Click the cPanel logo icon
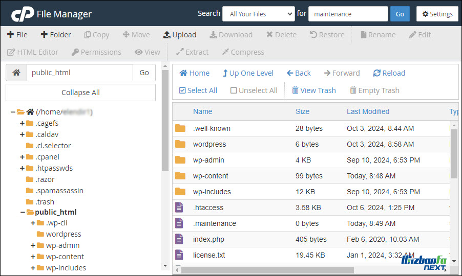Viewport: 462px width, 276px height. coord(23,14)
